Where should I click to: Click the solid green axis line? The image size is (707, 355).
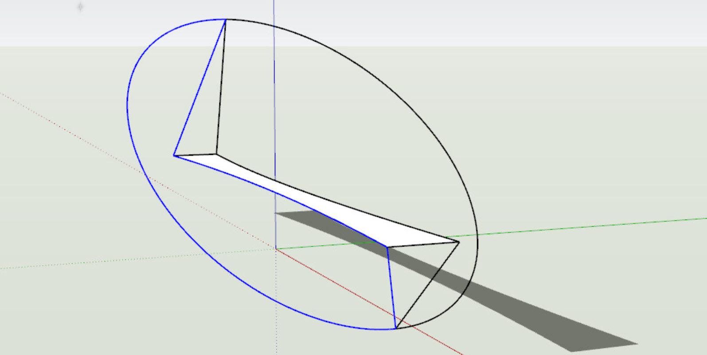576,228
